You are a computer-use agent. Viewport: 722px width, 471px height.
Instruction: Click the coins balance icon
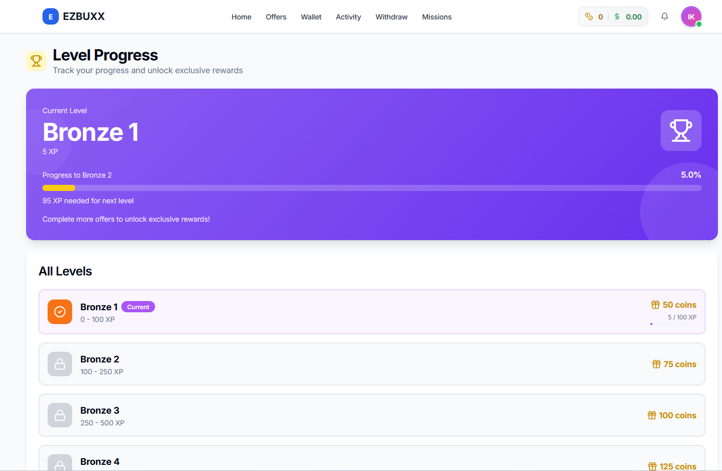click(589, 16)
